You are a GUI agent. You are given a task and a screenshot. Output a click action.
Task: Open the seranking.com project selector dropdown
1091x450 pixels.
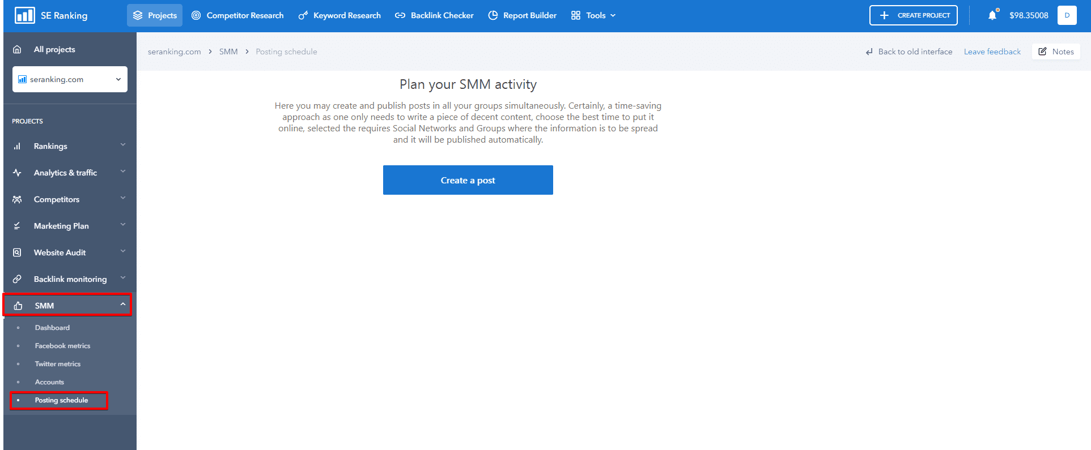70,79
